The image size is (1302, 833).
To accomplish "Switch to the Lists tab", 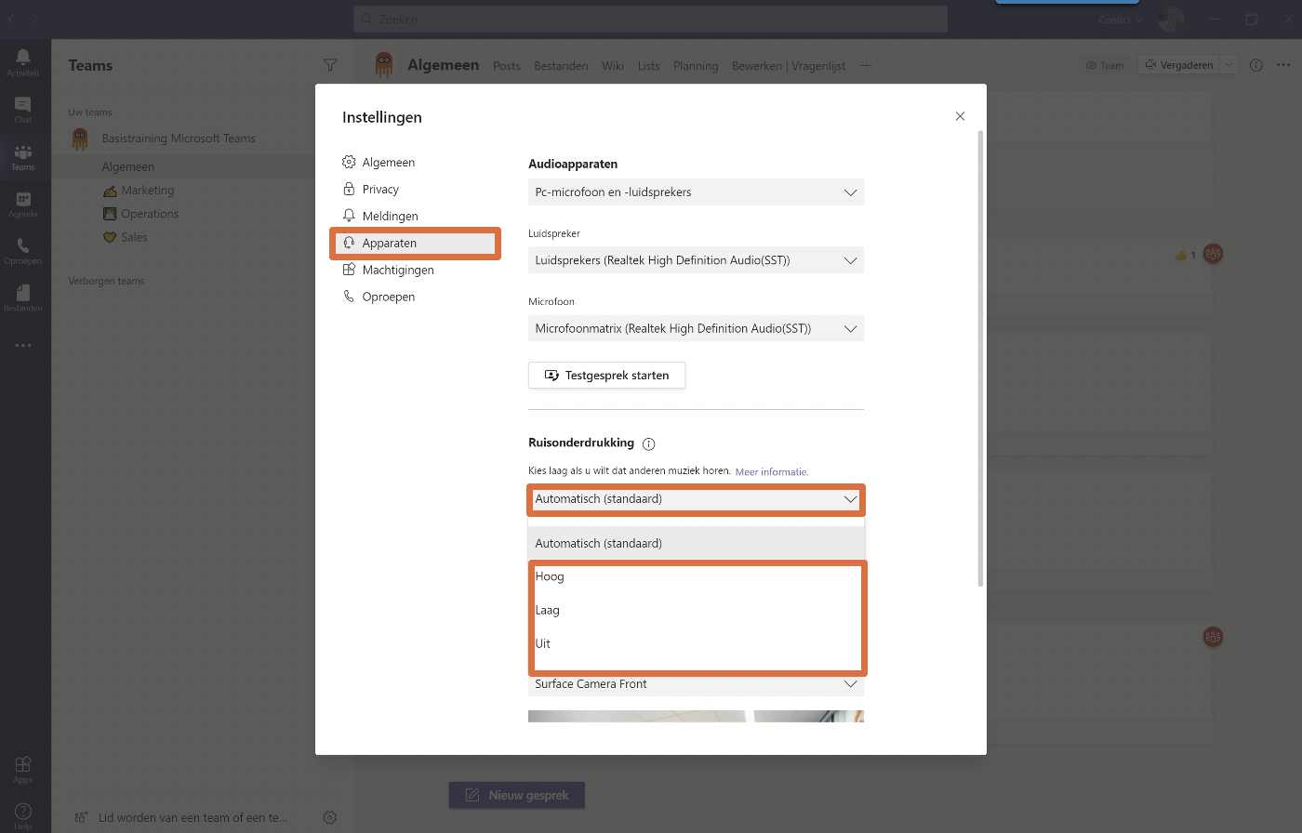I will [649, 66].
